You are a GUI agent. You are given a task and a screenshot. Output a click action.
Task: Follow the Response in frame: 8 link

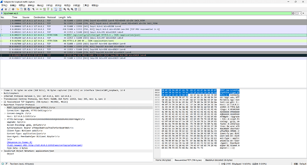(20, 142)
